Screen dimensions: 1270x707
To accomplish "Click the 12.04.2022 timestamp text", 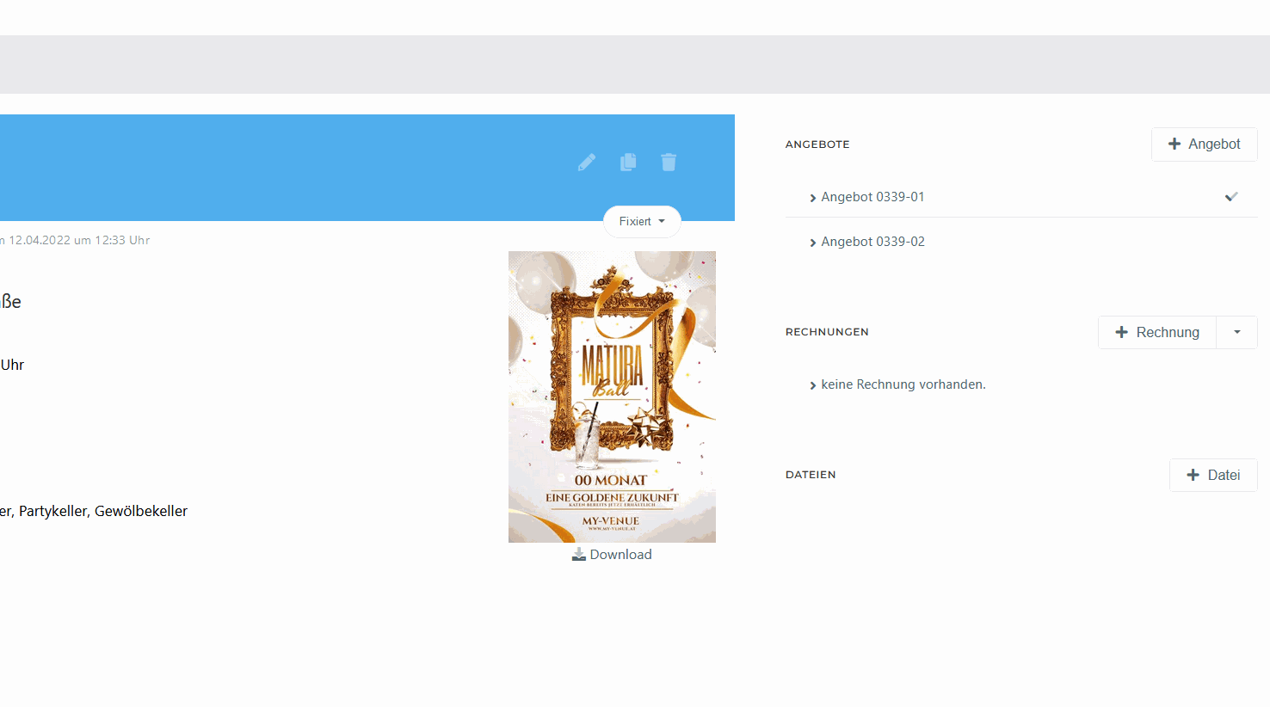I will click(79, 240).
